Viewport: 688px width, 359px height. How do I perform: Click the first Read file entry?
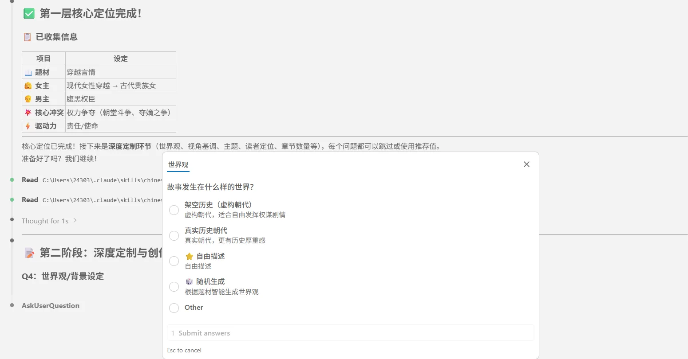tap(92, 180)
